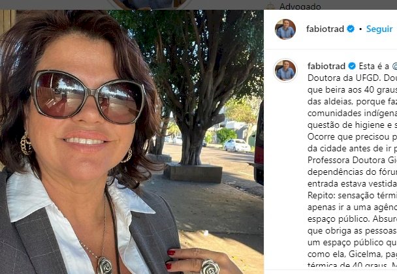Open the fabiotrad username in post header
The width and height of the screenshot is (397, 274).
pos(325,29)
